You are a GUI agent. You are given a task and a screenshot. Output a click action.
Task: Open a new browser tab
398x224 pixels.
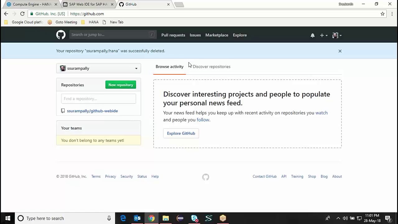click(179, 4)
